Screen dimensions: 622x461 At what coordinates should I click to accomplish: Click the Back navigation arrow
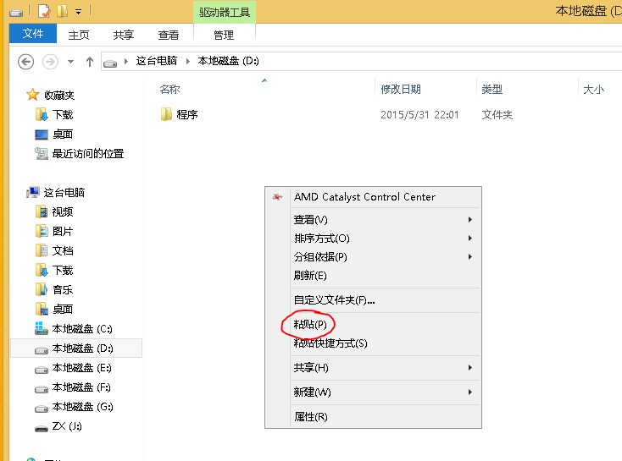(x=25, y=62)
